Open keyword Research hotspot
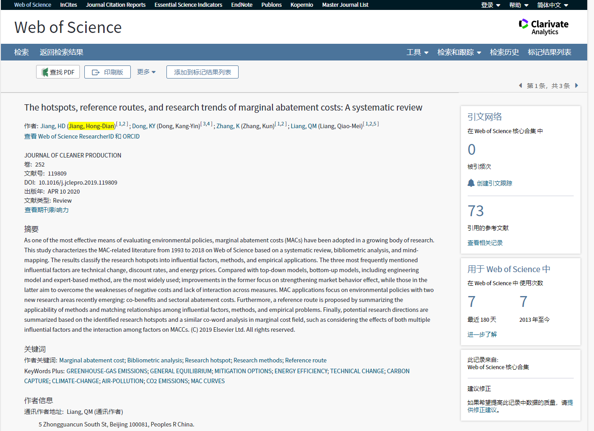 pos(208,360)
